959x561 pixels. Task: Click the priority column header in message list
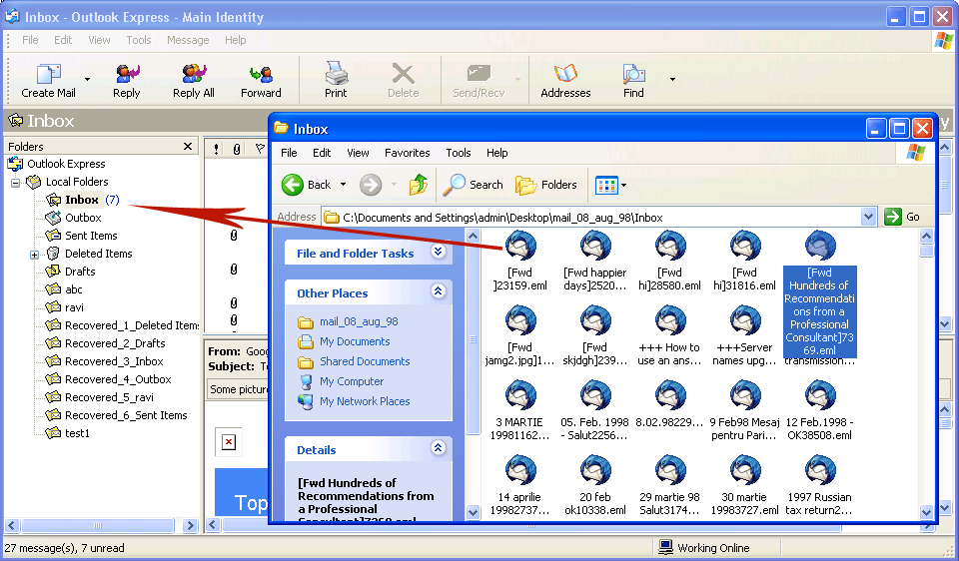216,149
